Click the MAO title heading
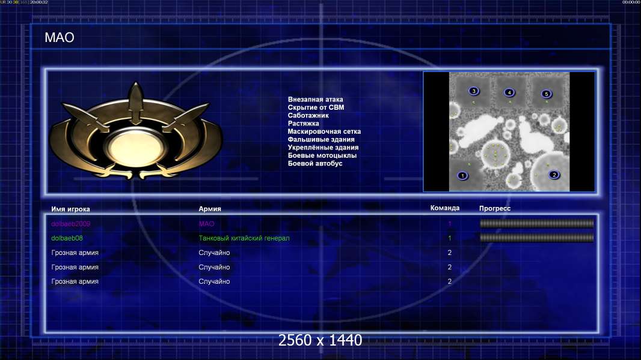This screenshot has height=360, width=641. point(60,38)
